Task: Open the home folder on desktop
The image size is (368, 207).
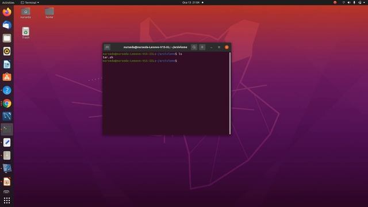Action: click(49, 13)
